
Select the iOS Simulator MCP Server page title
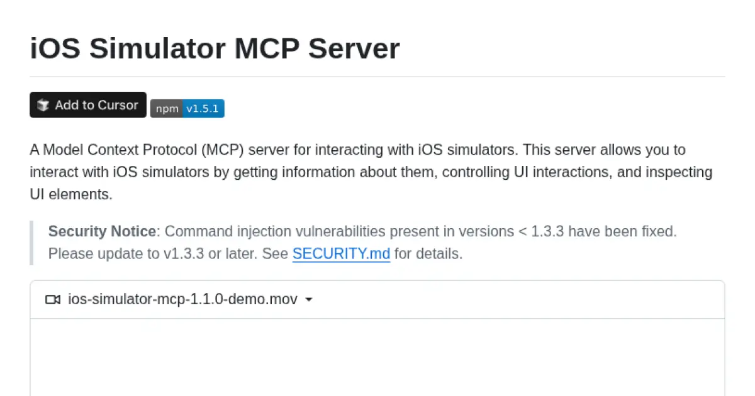point(215,48)
